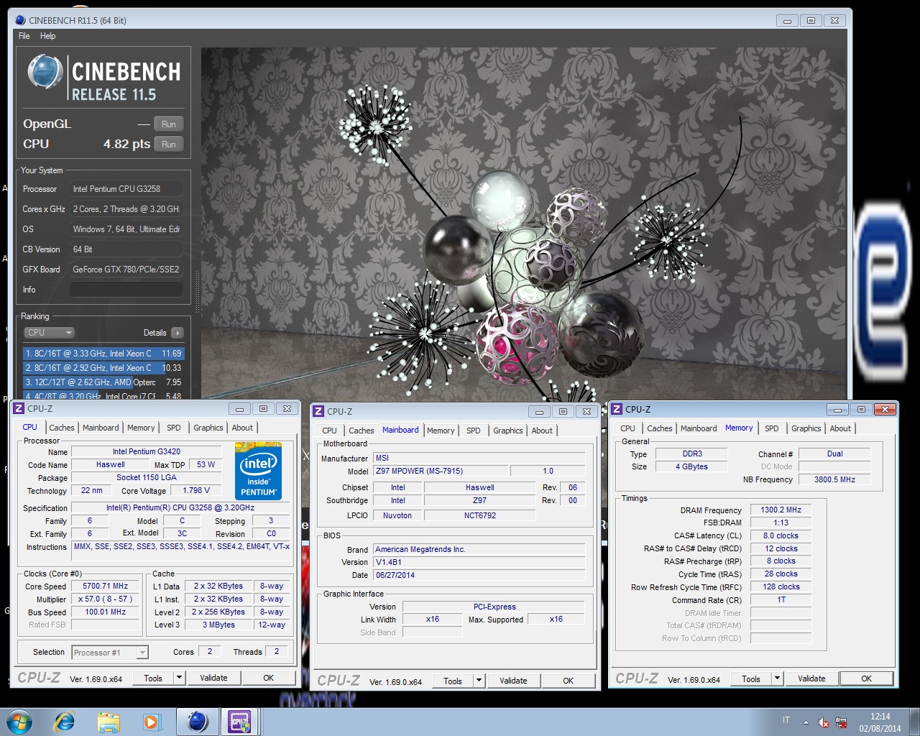Viewport: 920px width, 736px height.
Task: Select ranking entry 8C/16T @ 3.33 GHz Xeon
Action: coord(104,354)
